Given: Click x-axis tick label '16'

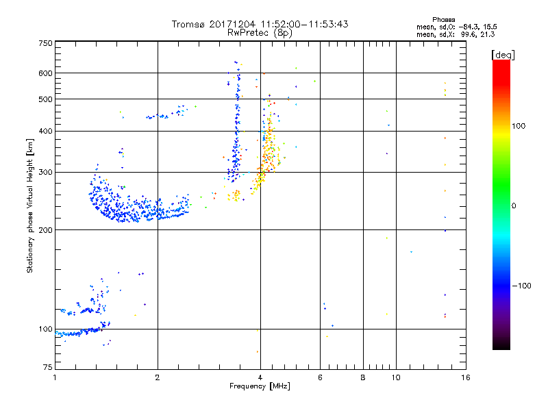Looking at the screenshot, I should point(466,377).
